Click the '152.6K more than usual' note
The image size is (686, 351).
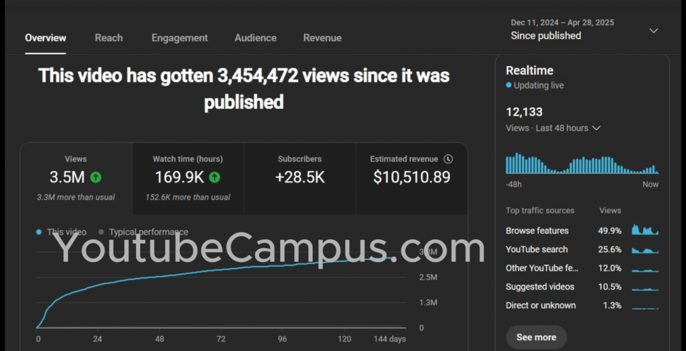tap(188, 197)
